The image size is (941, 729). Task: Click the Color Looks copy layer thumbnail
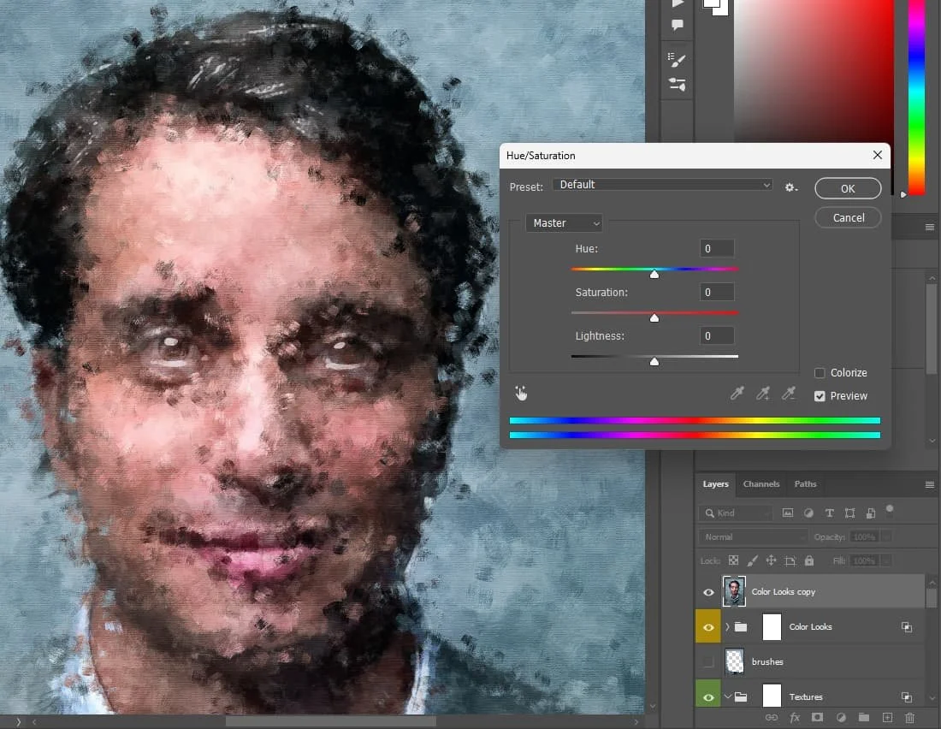click(734, 591)
